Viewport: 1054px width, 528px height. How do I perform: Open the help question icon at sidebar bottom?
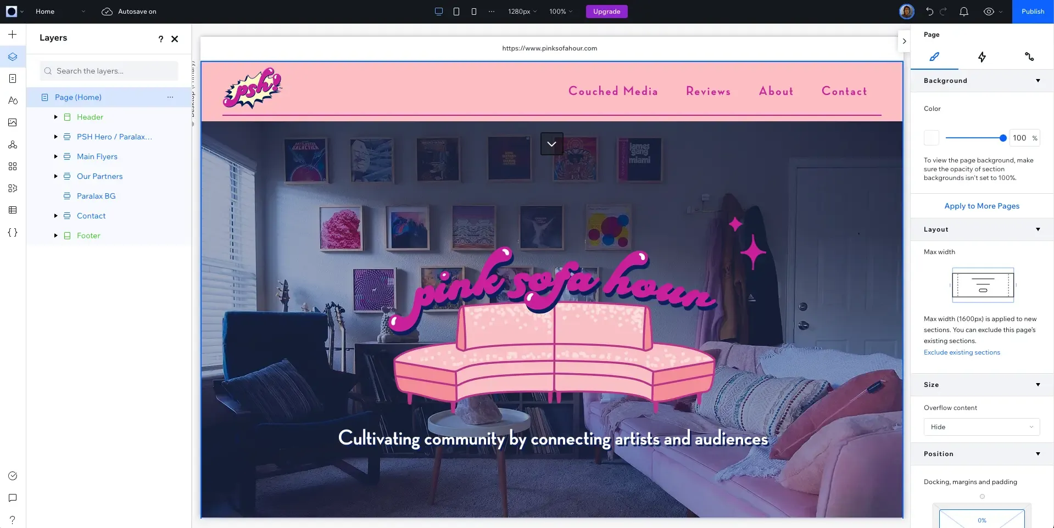tap(13, 519)
